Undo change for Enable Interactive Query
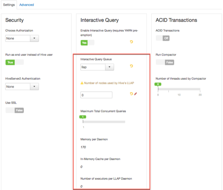The width and height of the screenshot is (223, 190). pos(131,42)
